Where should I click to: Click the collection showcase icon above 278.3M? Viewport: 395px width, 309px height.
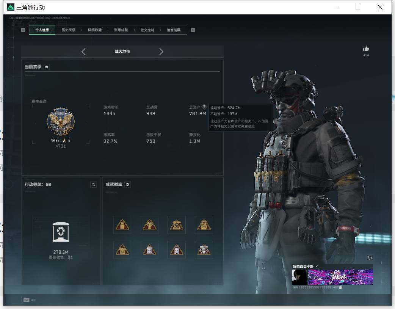(61, 232)
